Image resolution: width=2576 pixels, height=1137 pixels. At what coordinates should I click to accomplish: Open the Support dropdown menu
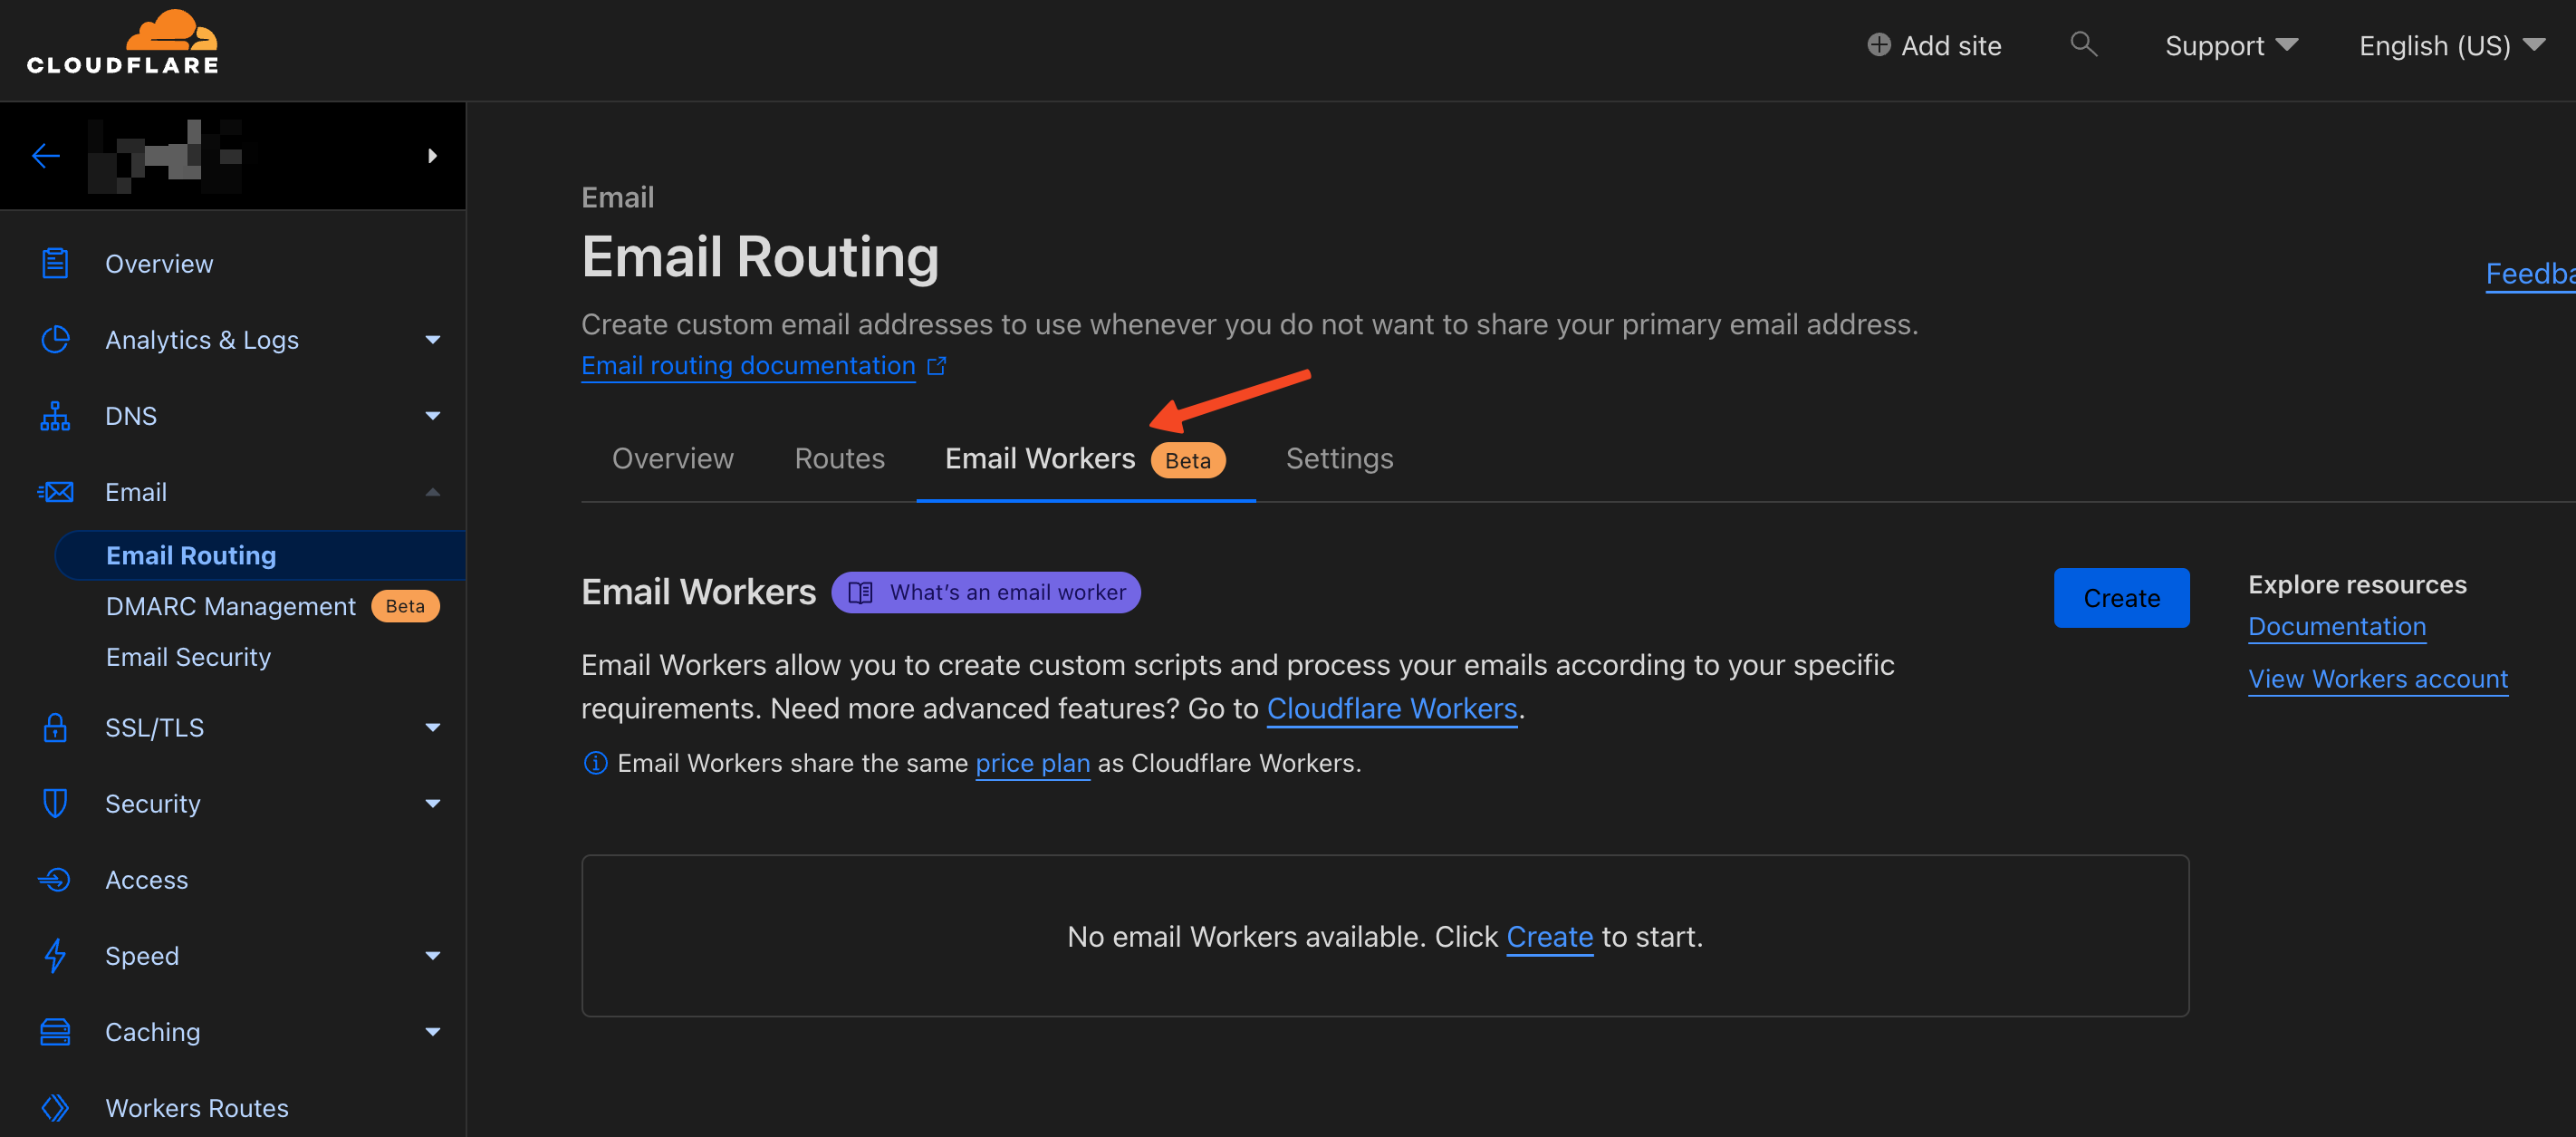(x=2231, y=46)
